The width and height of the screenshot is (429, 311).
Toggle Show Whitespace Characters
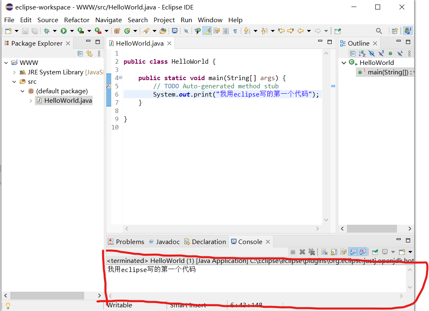click(235, 31)
